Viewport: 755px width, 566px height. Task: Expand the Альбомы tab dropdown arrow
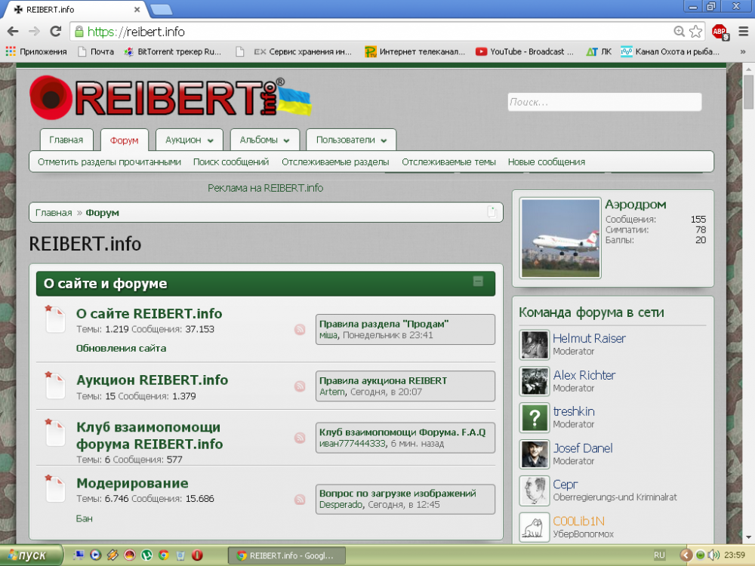coord(287,140)
